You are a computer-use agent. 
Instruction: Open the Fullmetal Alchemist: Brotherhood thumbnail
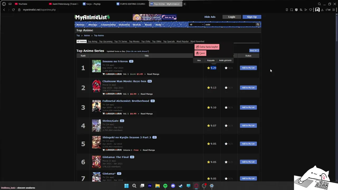96,106
